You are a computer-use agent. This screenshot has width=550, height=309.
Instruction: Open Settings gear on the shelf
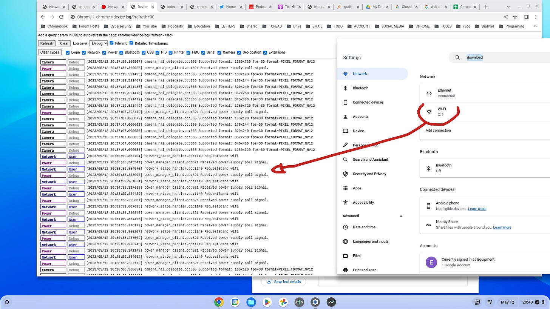(315, 302)
